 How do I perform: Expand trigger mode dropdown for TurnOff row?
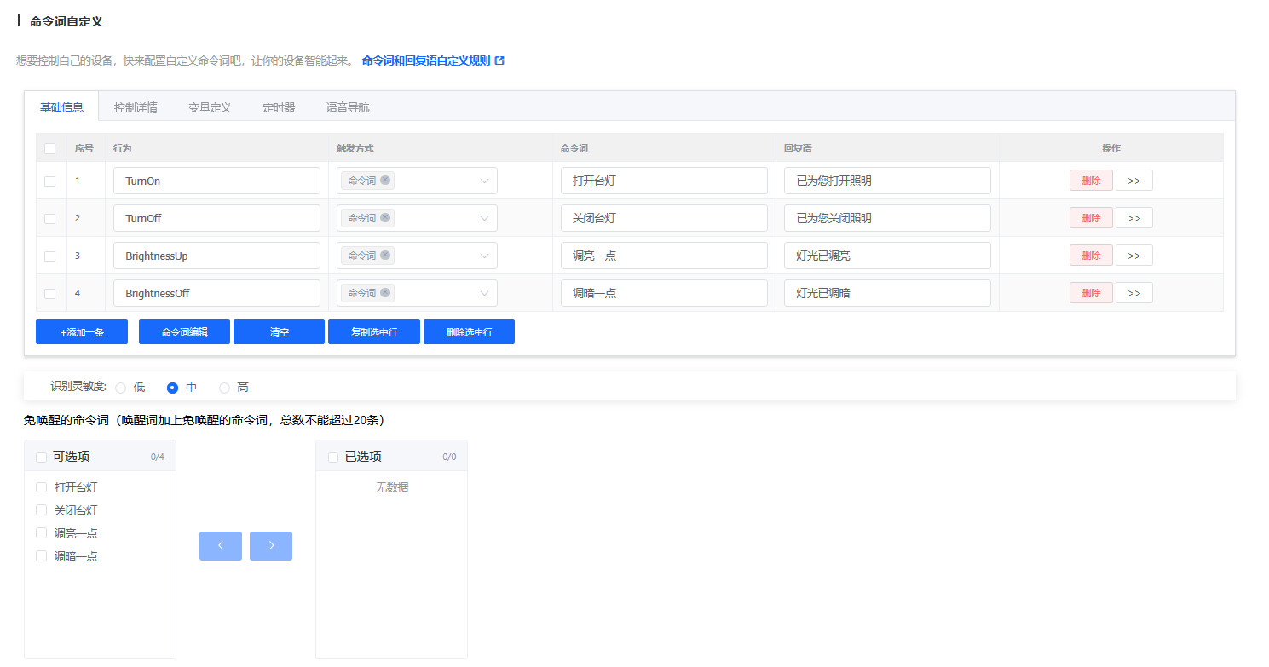[x=484, y=218]
